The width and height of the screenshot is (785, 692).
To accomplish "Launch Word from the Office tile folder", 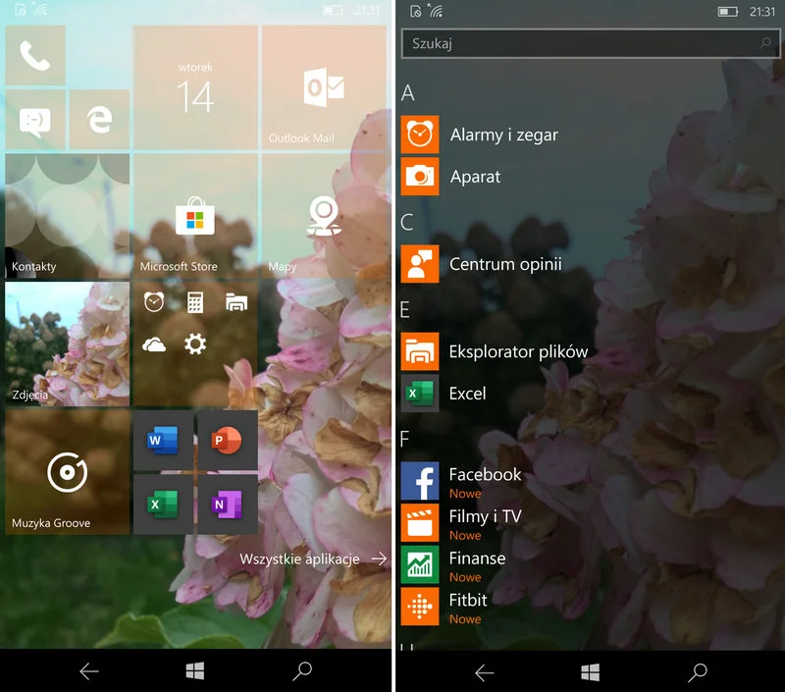I will point(163,442).
